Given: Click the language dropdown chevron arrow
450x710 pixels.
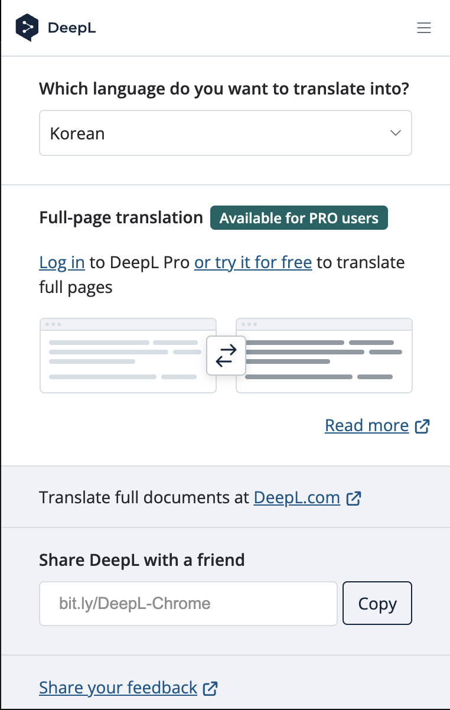Looking at the screenshot, I should 396,133.
